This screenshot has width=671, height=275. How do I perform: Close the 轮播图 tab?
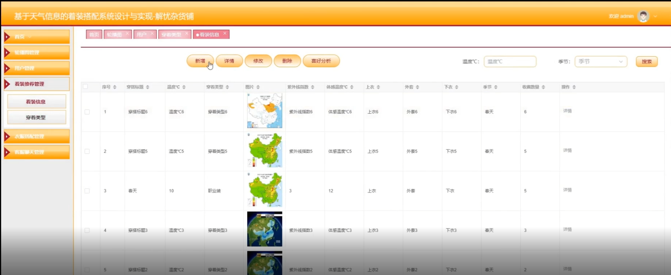coord(127,33)
